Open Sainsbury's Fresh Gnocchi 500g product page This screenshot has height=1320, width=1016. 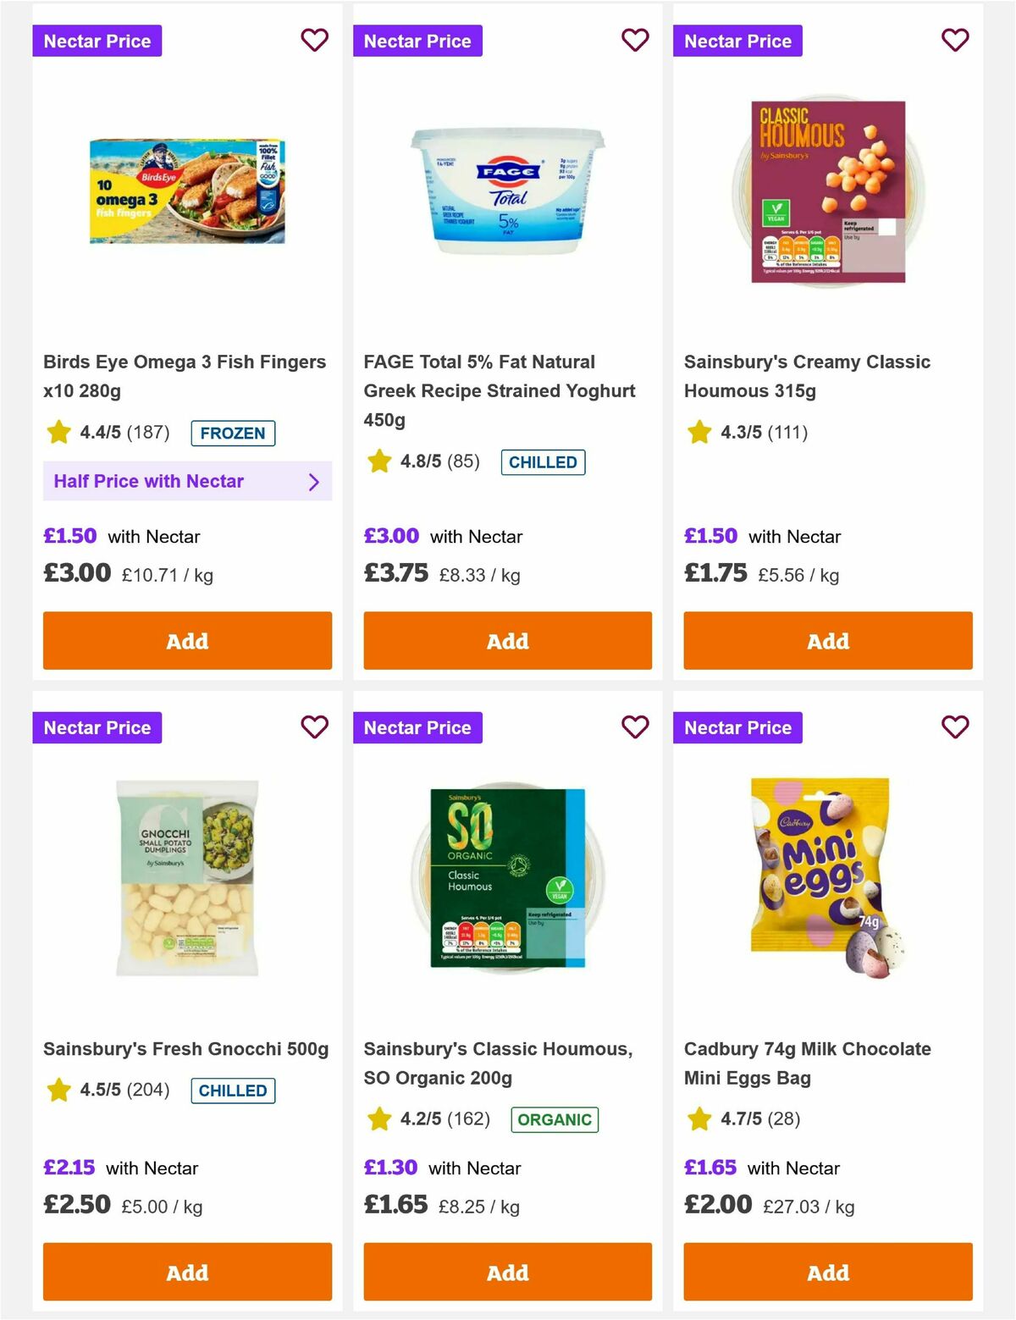coord(186,1048)
